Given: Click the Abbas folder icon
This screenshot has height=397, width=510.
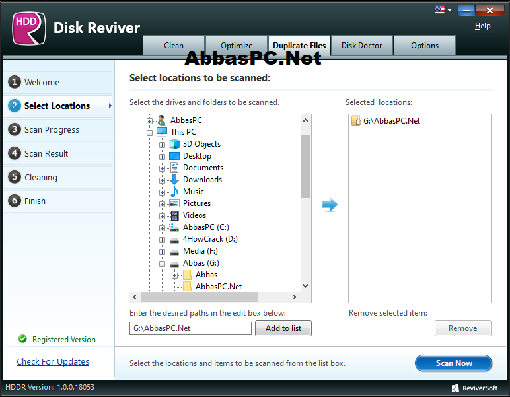Looking at the screenshot, I should coord(187,275).
